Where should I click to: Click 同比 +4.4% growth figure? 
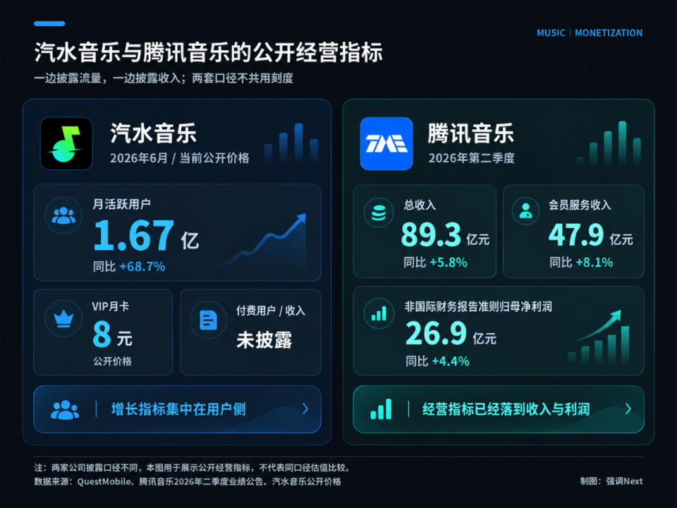pos(437,361)
